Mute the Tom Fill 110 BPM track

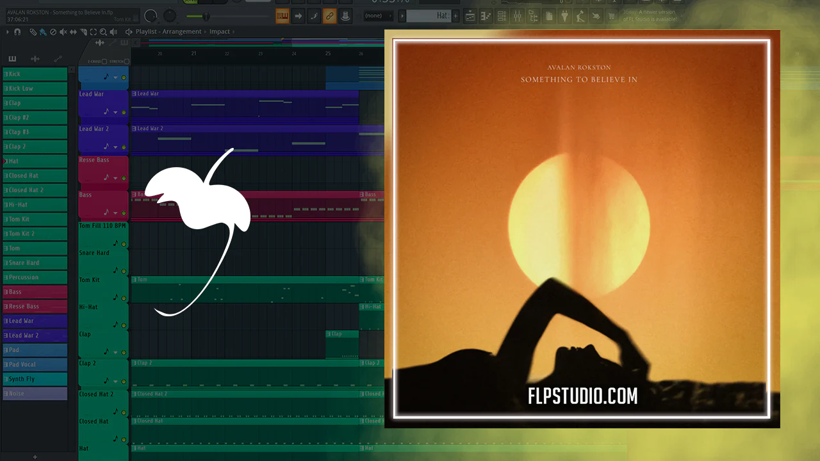tap(124, 244)
